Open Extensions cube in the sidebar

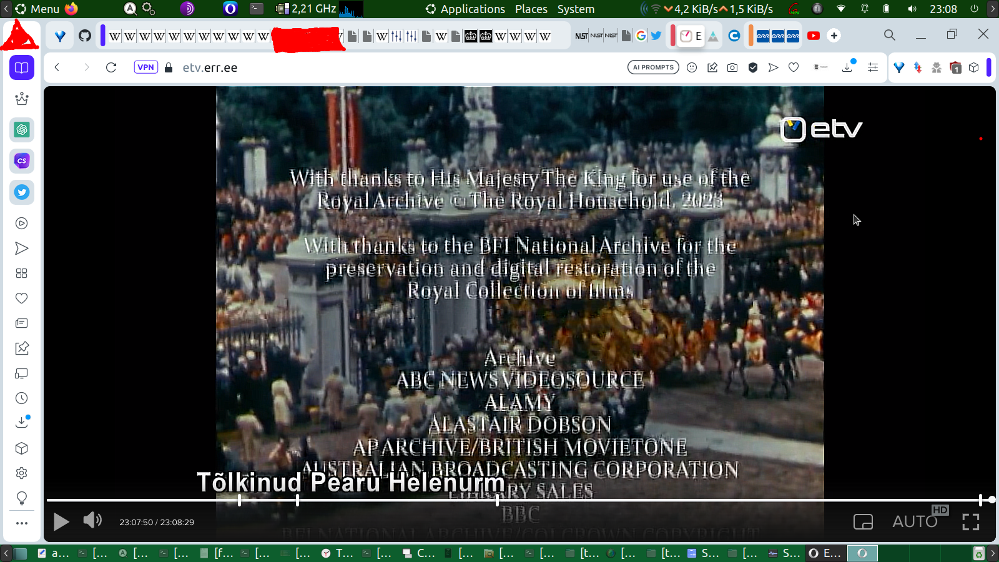click(x=22, y=448)
